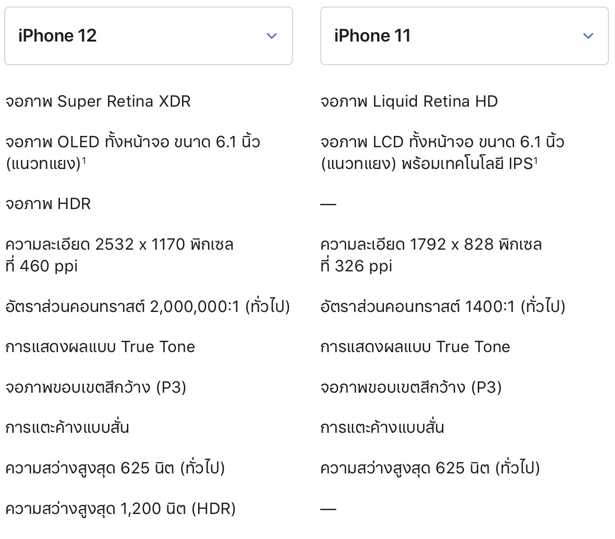This screenshot has width=615, height=539.
Task: Open footnote 1 after the OLED display text
Action: (84, 160)
